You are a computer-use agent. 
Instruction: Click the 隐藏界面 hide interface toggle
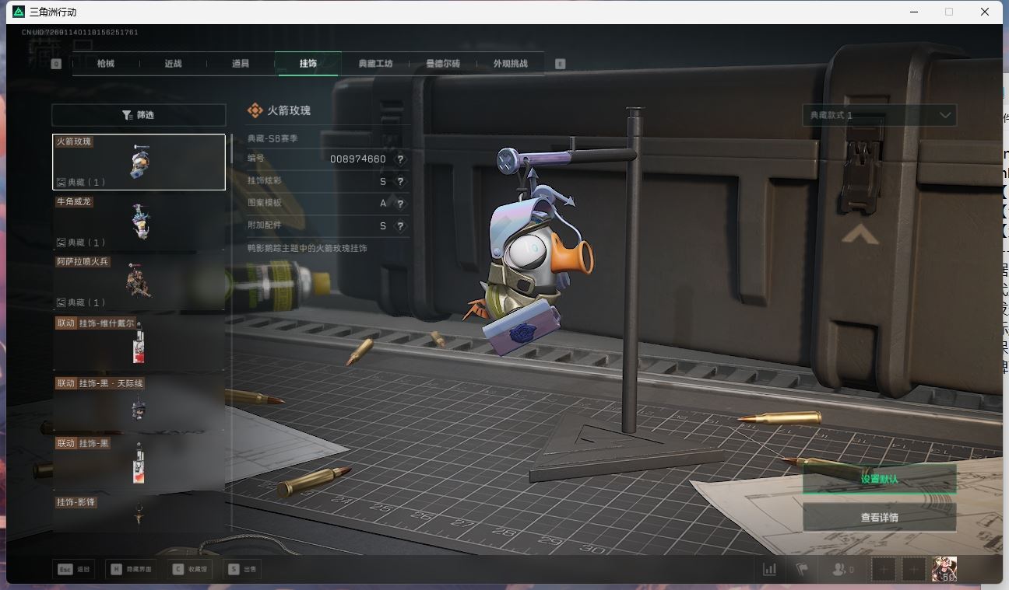pyautogui.click(x=131, y=569)
